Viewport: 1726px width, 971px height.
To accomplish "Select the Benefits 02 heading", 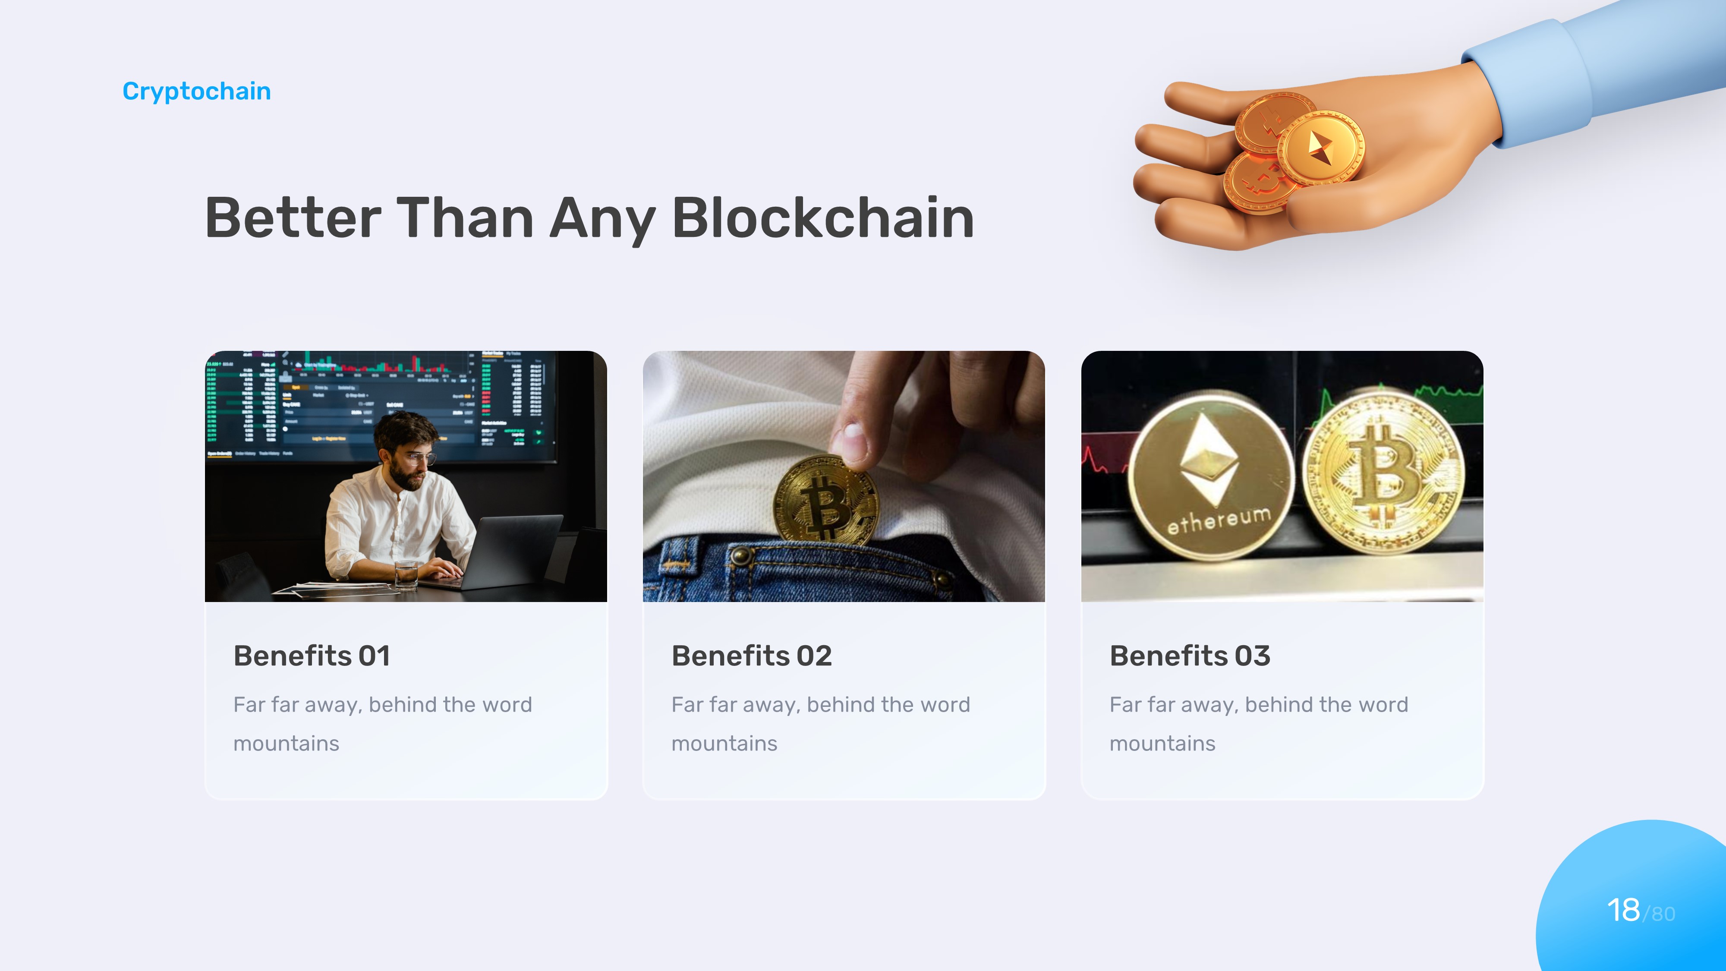I will coord(751,656).
